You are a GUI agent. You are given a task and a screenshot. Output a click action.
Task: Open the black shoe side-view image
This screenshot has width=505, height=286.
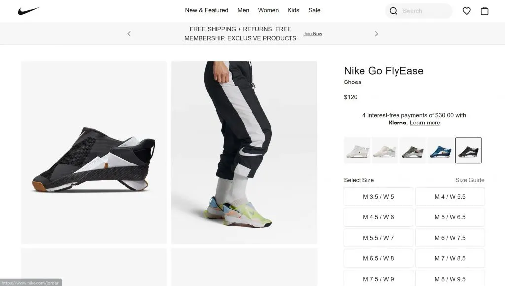click(x=94, y=152)
